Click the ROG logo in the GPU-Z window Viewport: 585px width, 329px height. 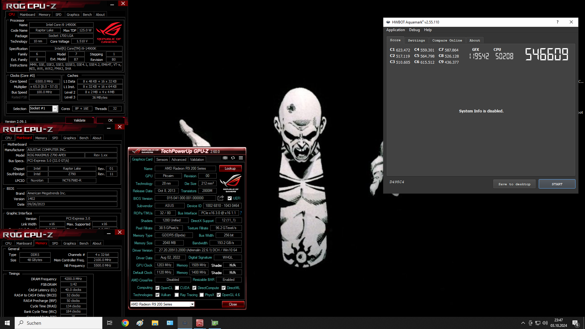pos(231,183)
